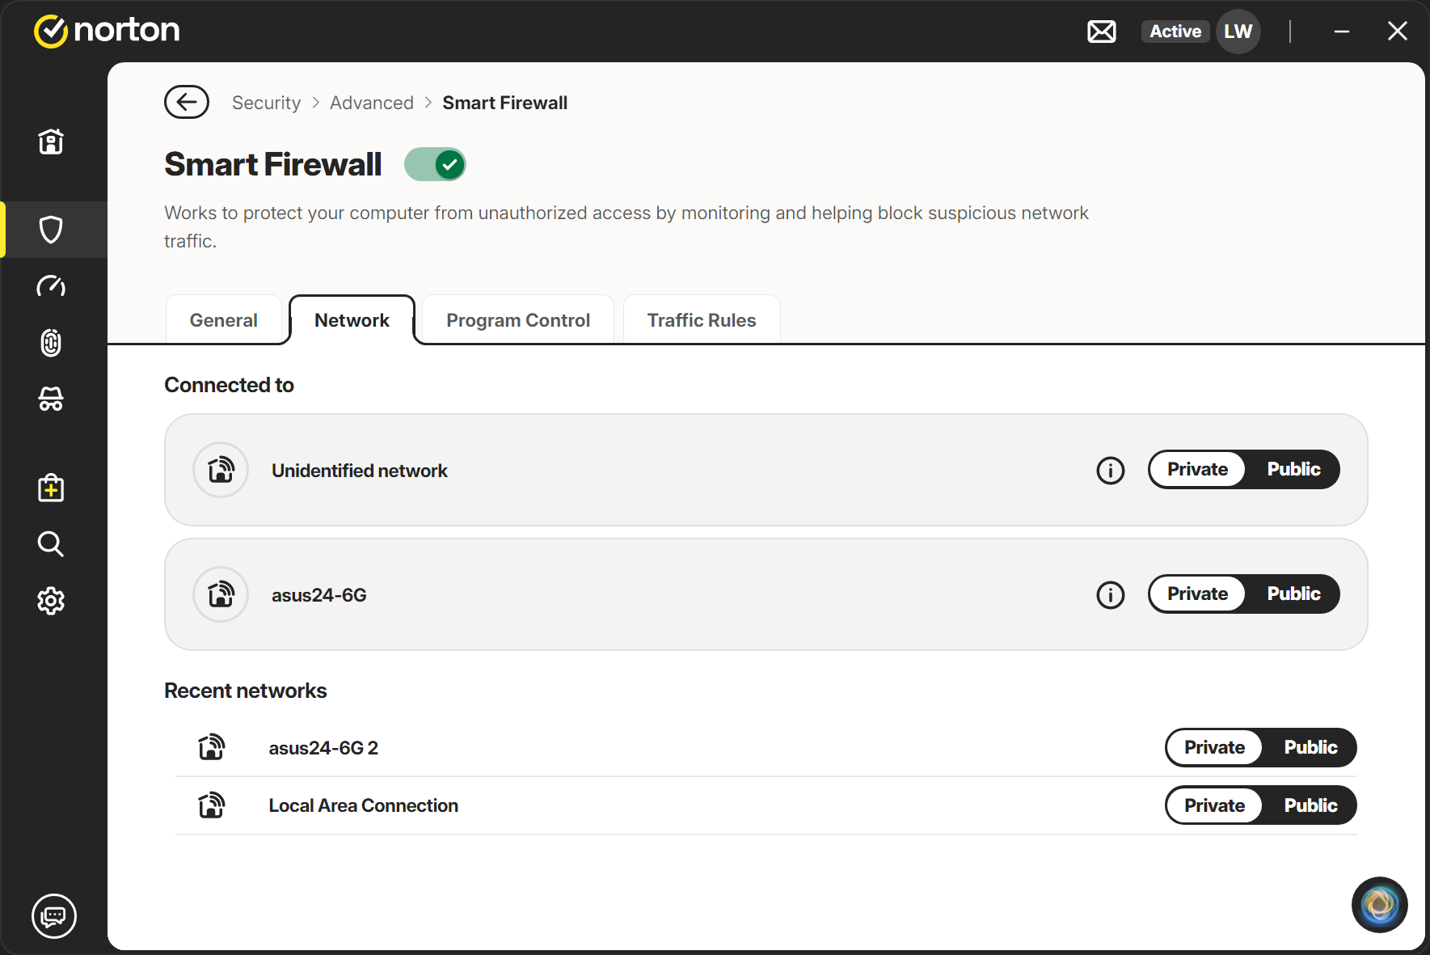Set asus24-6G to Private
Screen dimensions: 1430x955
pos(1197,594)
